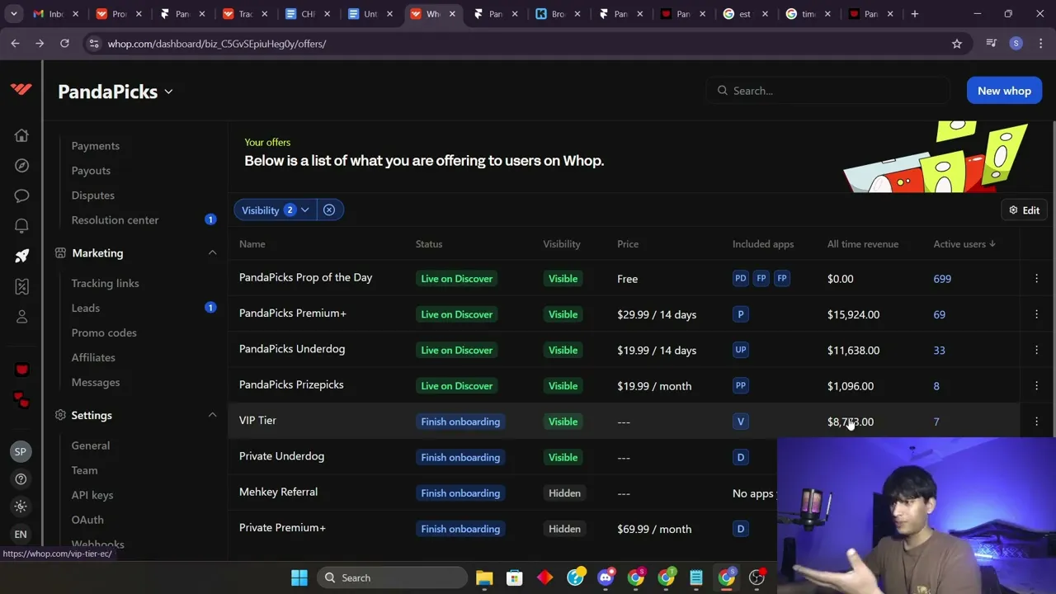The image size is (1056, 594).
Task: Open the VIP Tier offer
Action: coord(257,421)
